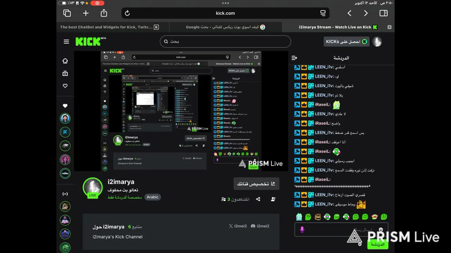Click LEEN_i1v in the 'يلا تم' message

click(x=325, y=95)
